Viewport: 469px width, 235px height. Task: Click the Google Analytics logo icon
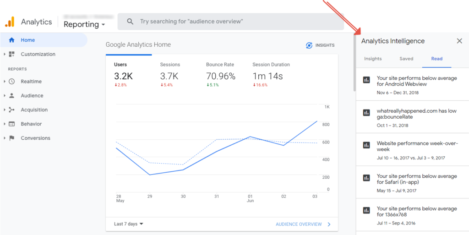[10, 22]
